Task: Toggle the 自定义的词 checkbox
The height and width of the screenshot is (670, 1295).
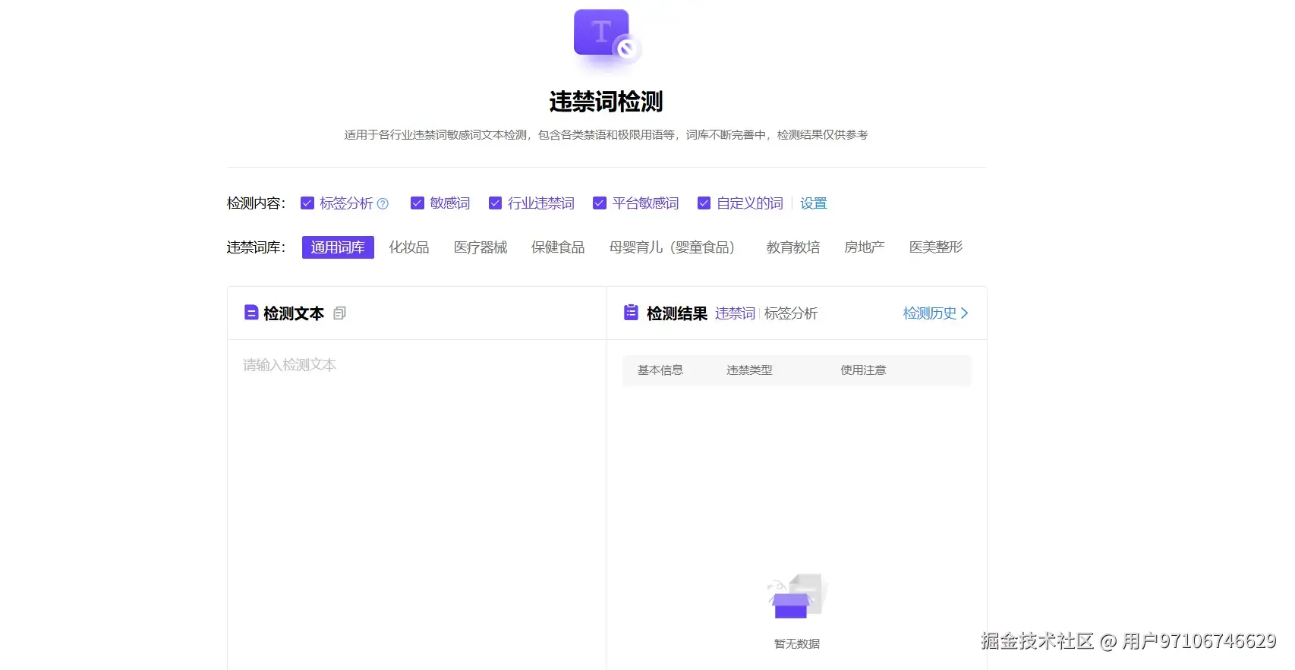Action: (704, 203)
